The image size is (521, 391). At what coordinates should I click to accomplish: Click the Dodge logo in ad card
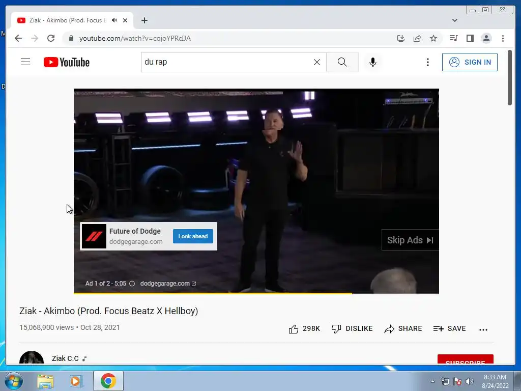tap(94, 236)
